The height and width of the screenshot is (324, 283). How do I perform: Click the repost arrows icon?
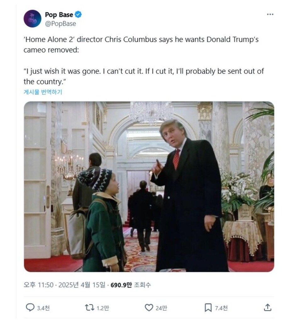pyautogui.click(x=90, y=307)
